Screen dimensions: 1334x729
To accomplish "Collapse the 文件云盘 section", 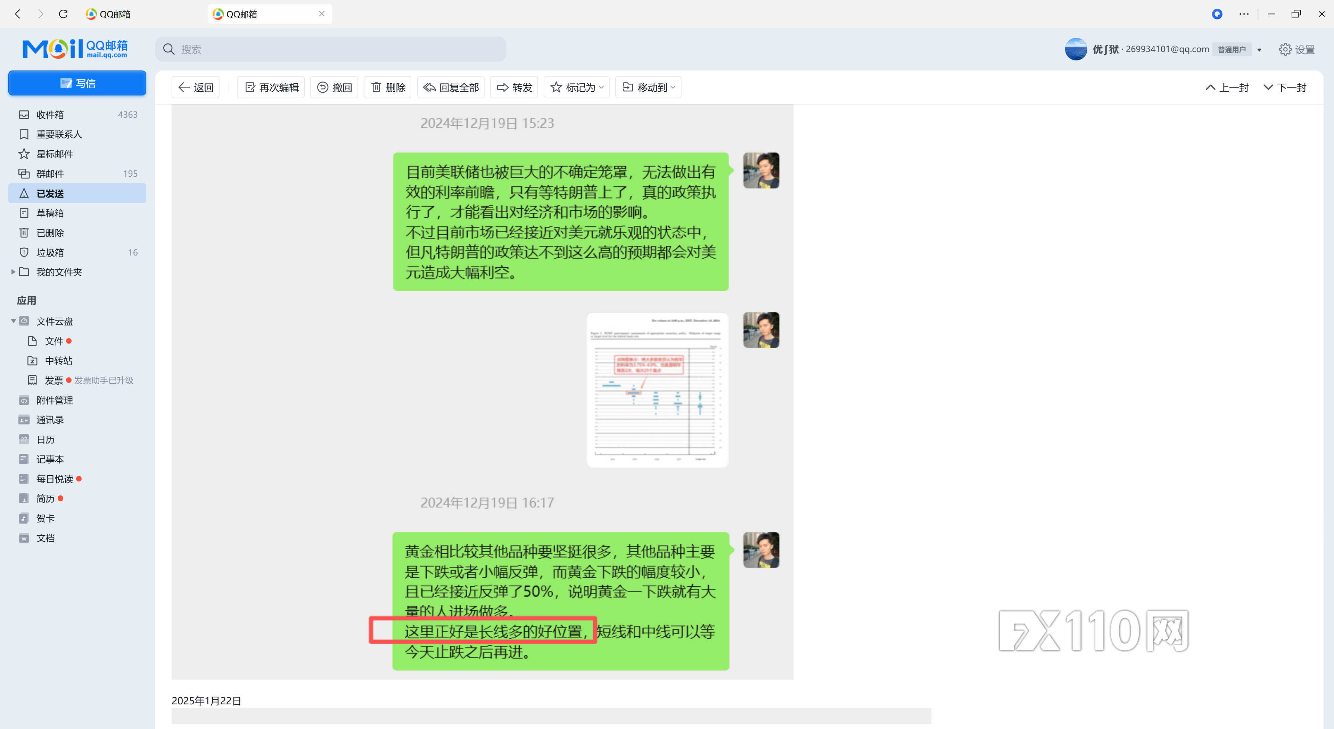I will click(x=13, y=321).
